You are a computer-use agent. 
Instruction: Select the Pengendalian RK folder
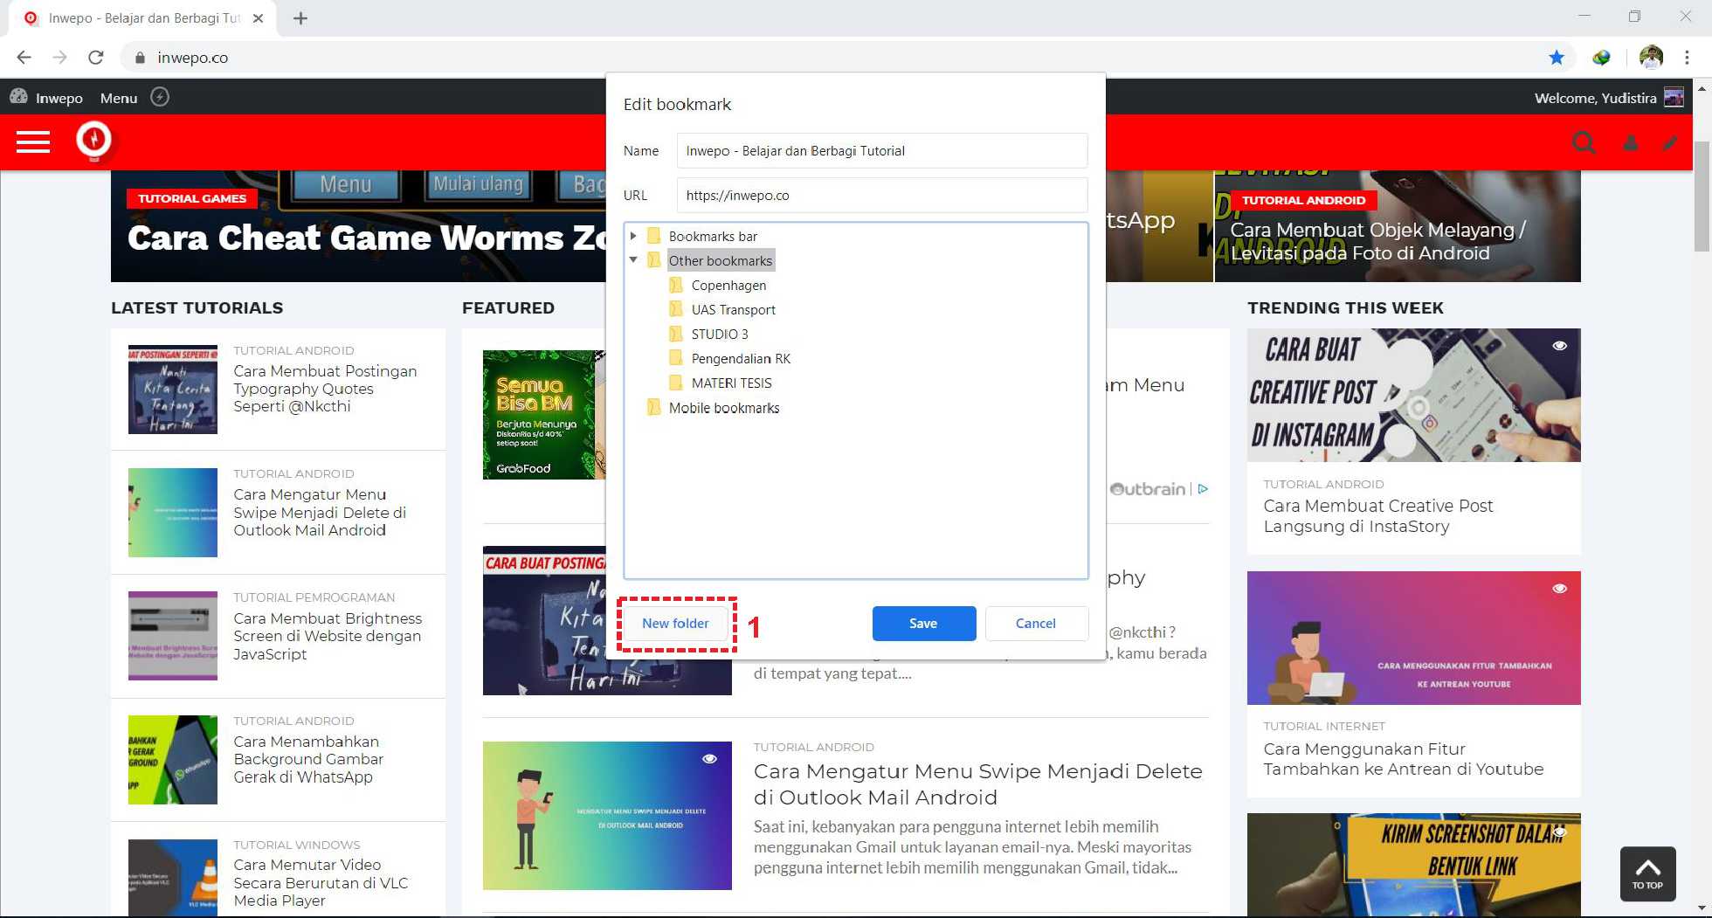click(741, 359)
